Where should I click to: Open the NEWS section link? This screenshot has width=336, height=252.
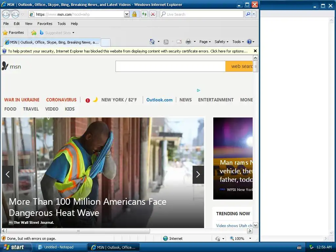click(x=186, y=100)
